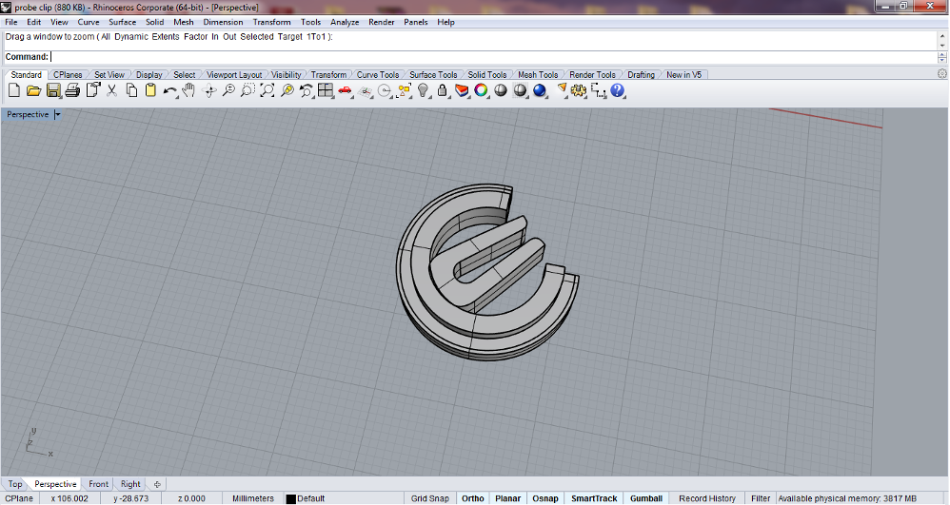Click the Cut scissors icon
950x505 pixels.
point(112,91)
